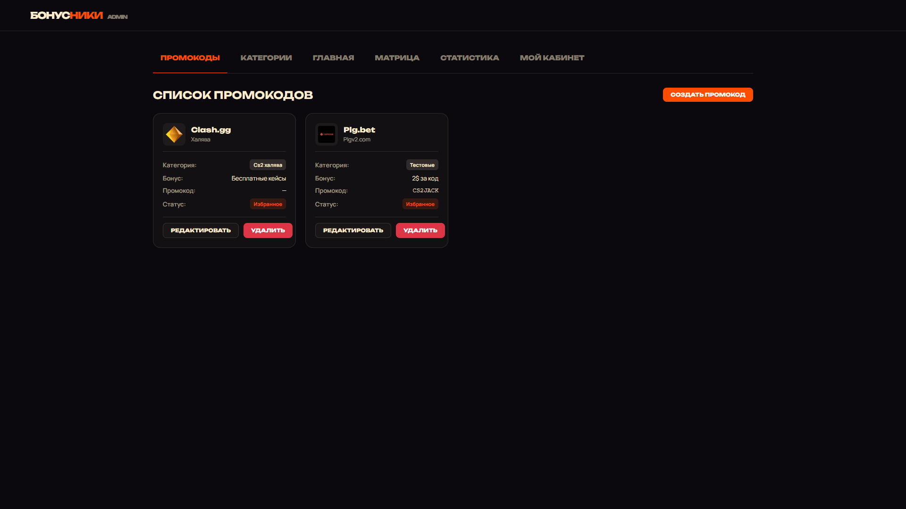Edit the Plg.bet promo code
Image resolution: width=906 pixels, height=509 pixels.
(353, 230)
